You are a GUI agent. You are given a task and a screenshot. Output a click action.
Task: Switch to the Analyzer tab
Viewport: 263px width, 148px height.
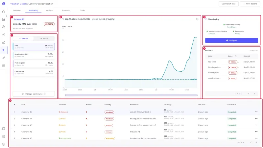click(50, 11)
